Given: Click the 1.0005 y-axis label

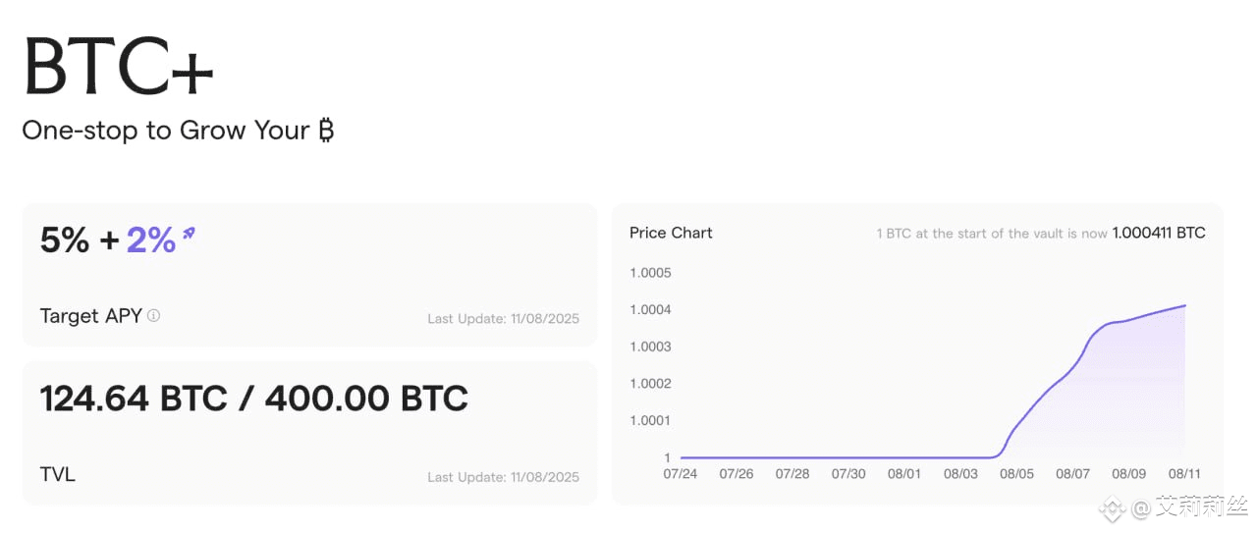Looking at the screenshot, I should click(x=650, y=273).
